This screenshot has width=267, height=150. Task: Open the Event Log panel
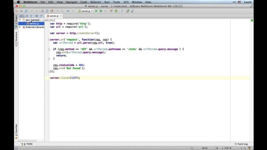(241, 144)
